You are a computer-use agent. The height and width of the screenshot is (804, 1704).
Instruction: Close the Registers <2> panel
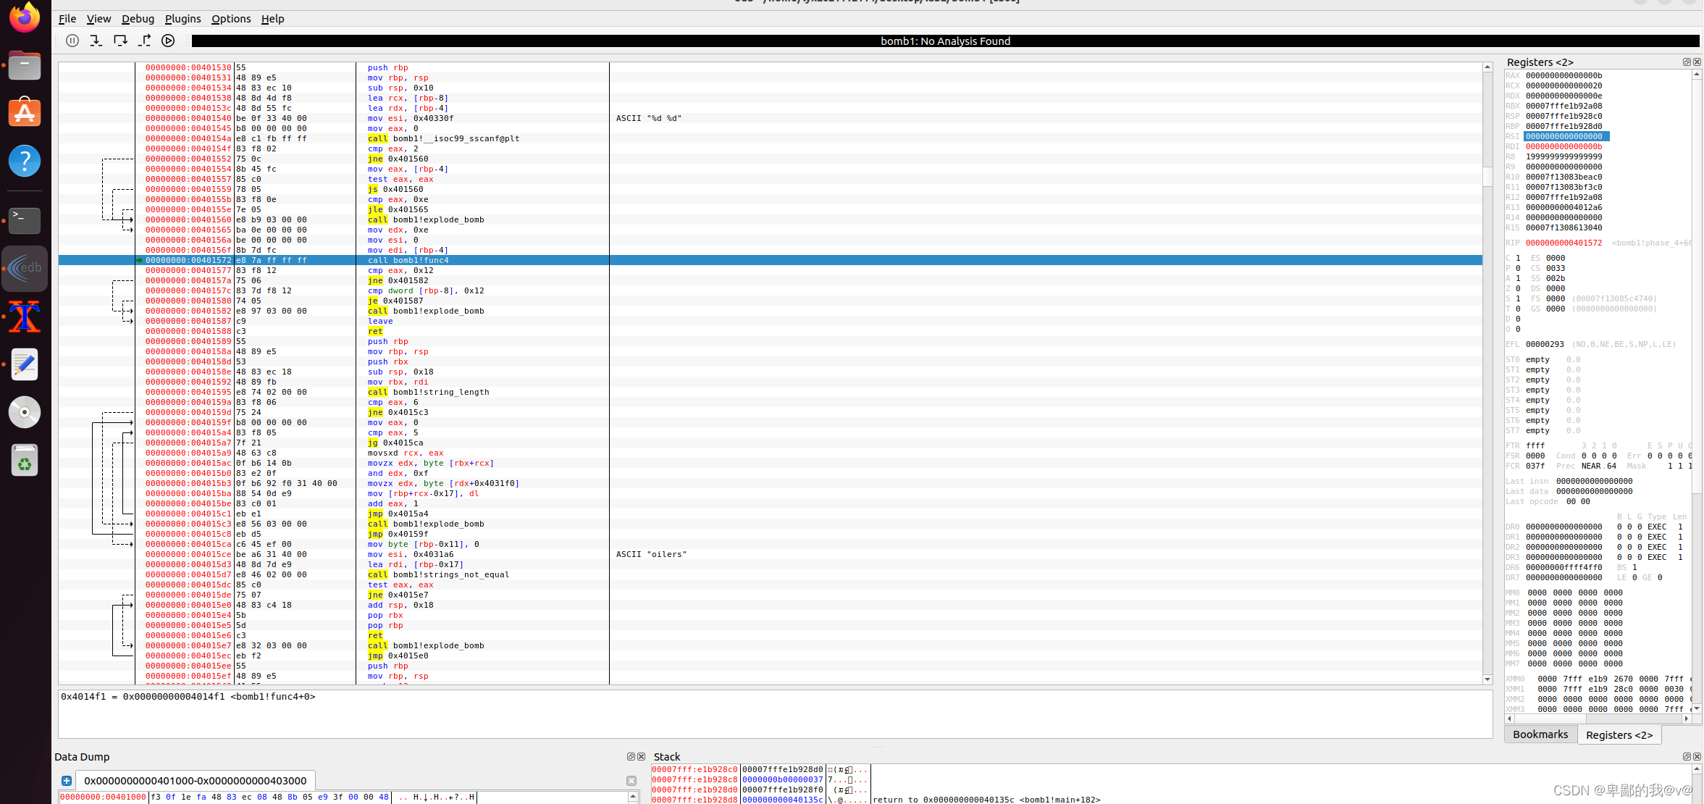[x=1697, y=62]
